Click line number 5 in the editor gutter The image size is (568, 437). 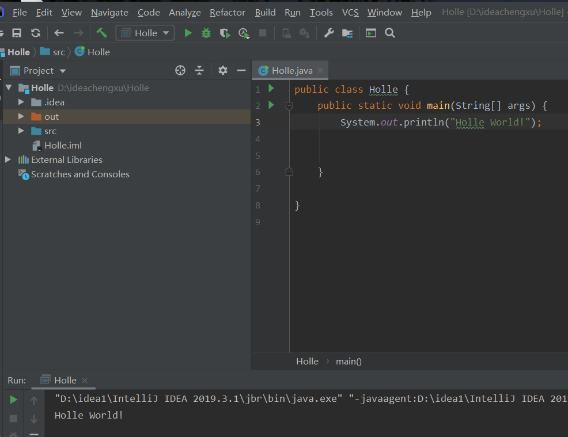[x=258, y=155]
